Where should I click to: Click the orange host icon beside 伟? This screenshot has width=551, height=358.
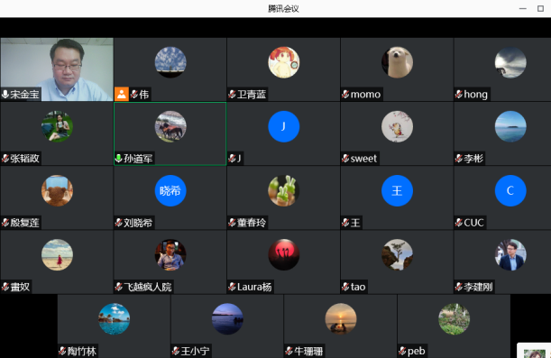coord(122,94)
